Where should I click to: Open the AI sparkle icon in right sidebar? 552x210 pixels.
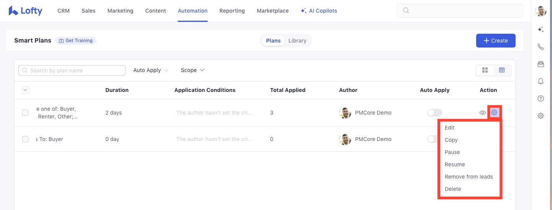[x=541, y=30]
